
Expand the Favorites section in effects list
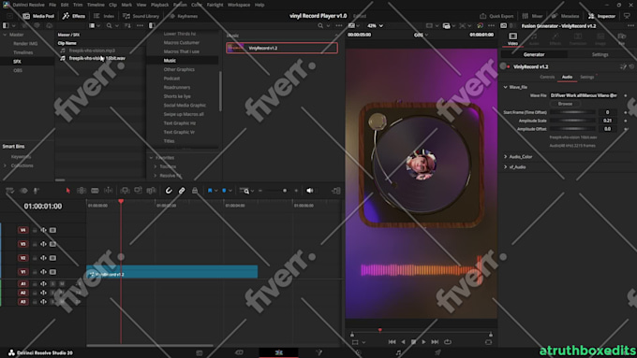pyautogui.click(x=151, y=158)
